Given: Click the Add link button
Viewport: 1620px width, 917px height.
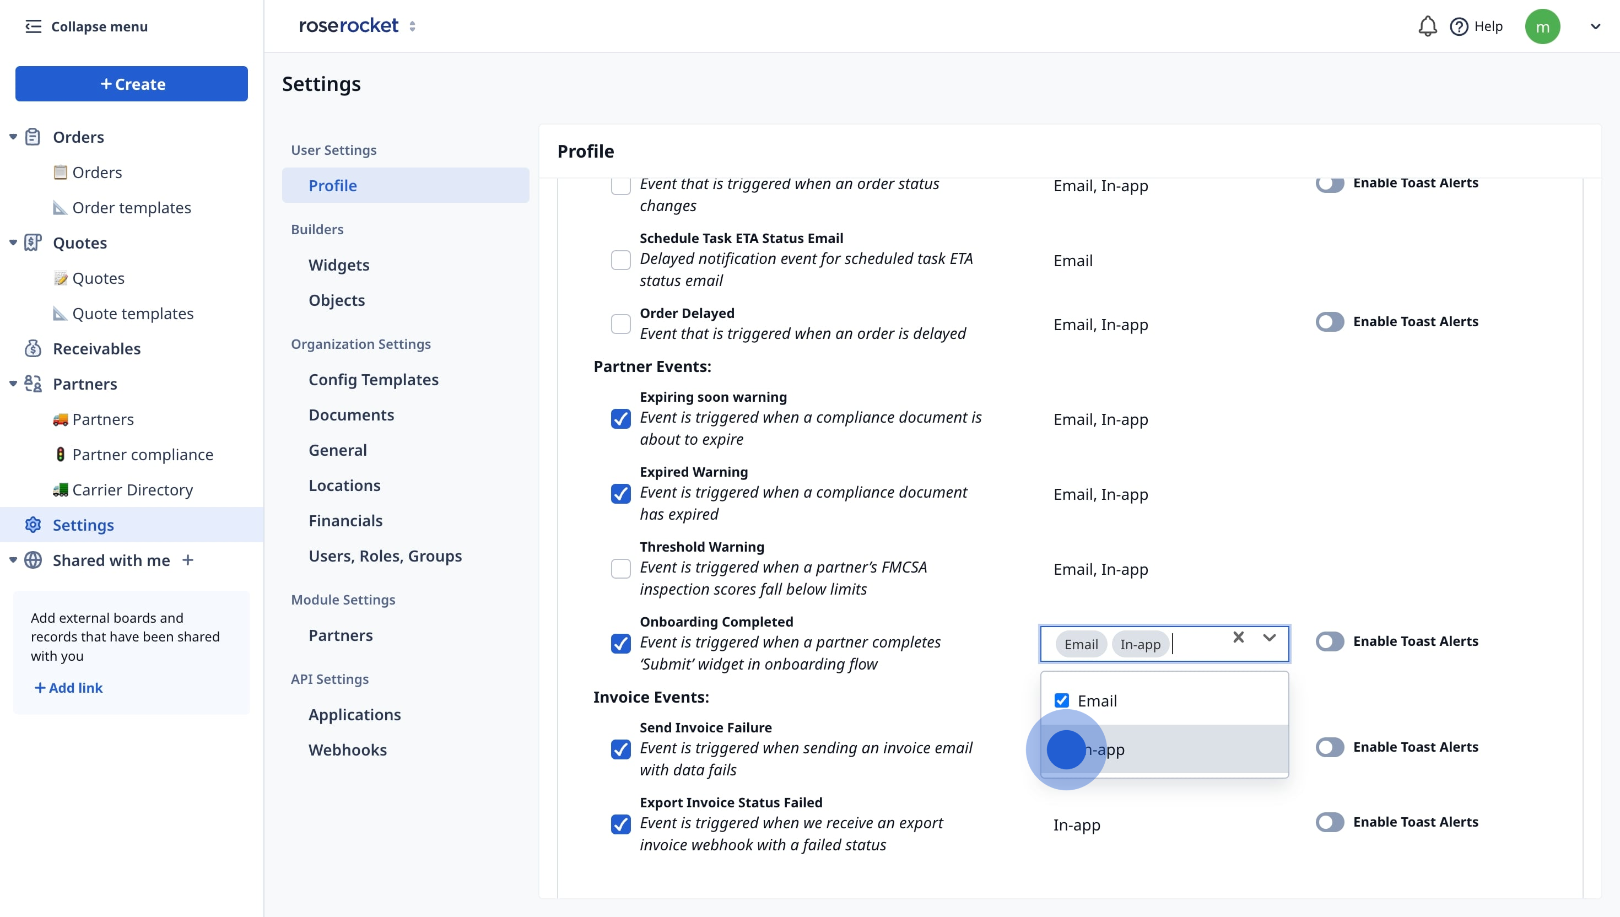Looking at the screenshot, I should coord(68,688).
